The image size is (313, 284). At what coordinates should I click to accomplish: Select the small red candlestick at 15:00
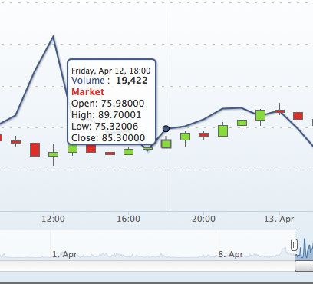(110, 154)
